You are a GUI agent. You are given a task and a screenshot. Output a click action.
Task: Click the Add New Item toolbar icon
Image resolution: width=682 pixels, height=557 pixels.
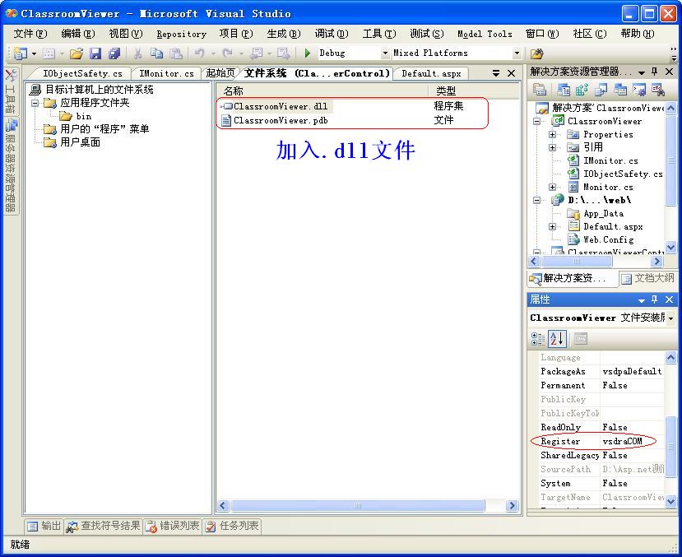49,53
